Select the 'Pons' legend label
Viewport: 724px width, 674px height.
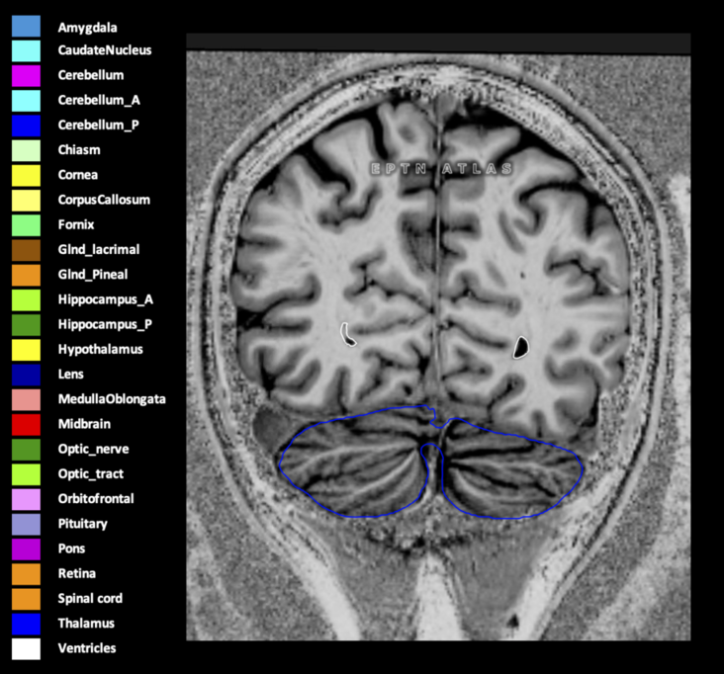[x=71, y=548]
